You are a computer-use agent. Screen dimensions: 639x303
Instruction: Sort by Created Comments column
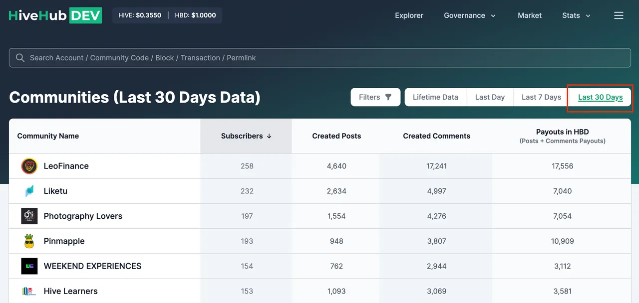point(437,136)
